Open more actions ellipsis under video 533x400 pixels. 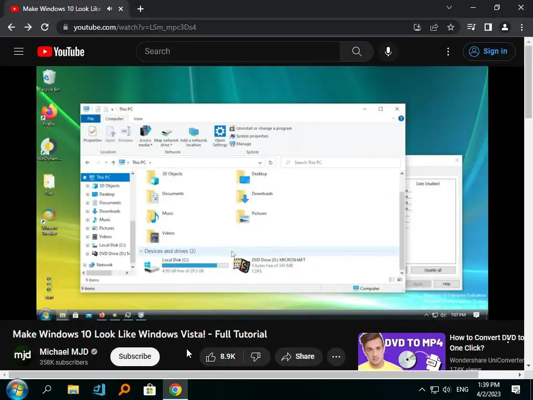pos(336,356)
